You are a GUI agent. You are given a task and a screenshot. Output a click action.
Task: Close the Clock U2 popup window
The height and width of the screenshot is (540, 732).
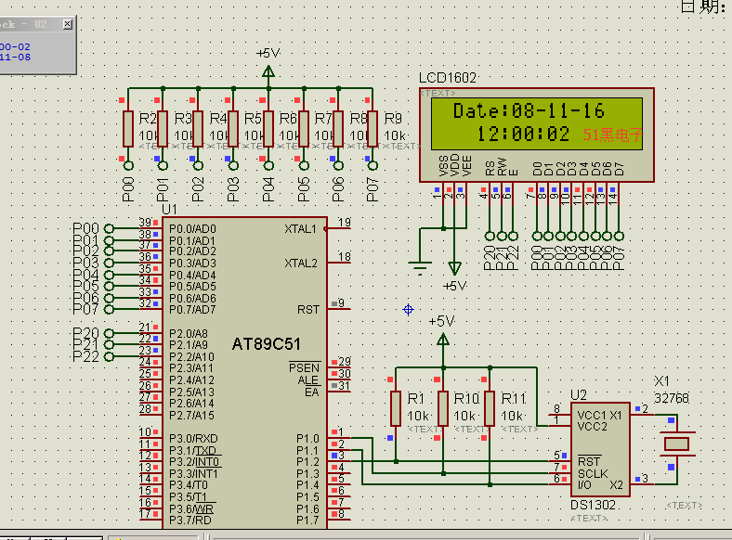[68, 24]
